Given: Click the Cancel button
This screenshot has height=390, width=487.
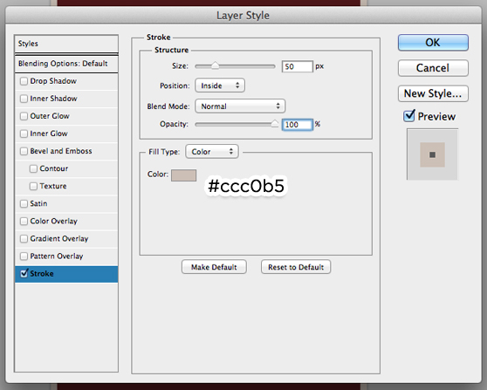Looking at the screenshot, I should point(433,68).
